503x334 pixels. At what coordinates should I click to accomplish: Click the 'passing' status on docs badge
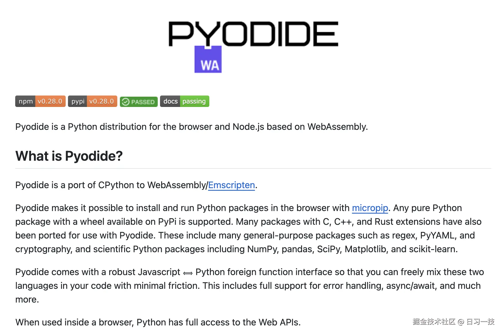pyautogui.click(x=194, y=101)
